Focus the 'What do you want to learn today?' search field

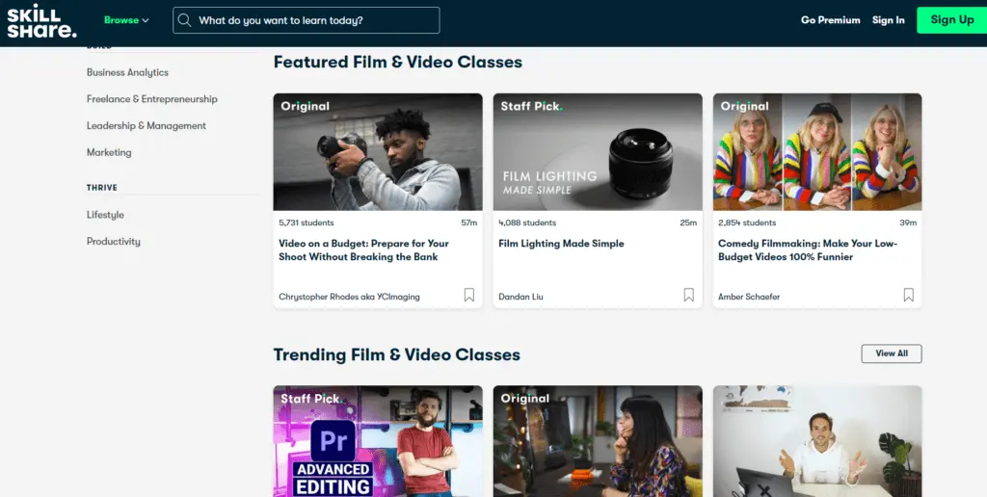point(306,20)
